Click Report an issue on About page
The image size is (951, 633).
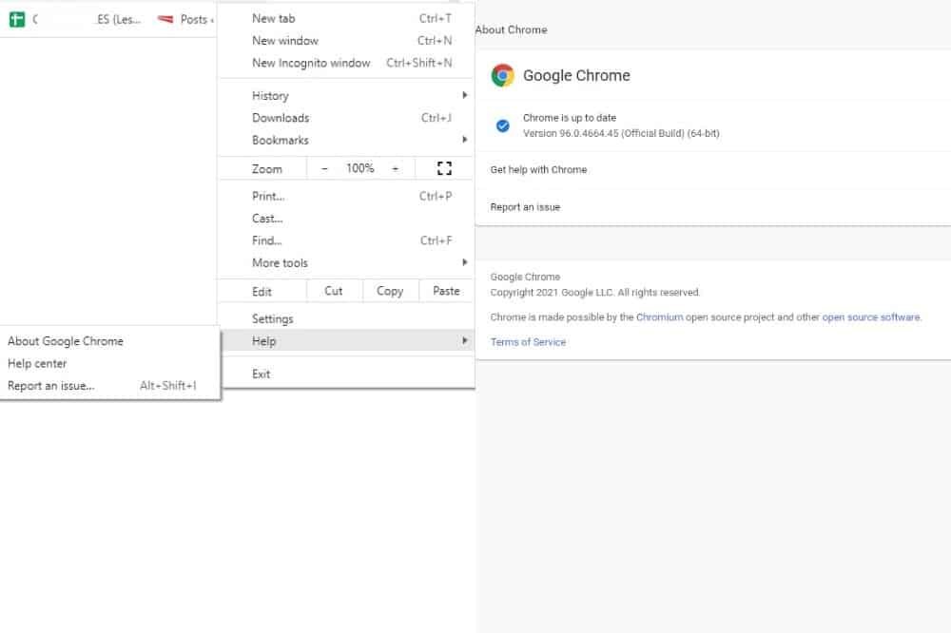pos(713,207)
